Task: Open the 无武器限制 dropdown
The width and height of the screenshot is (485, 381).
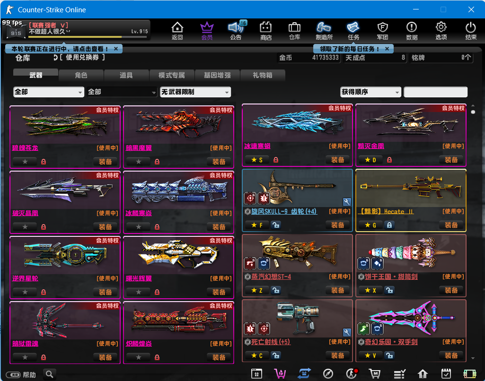Action: click(x=195, y=92)
